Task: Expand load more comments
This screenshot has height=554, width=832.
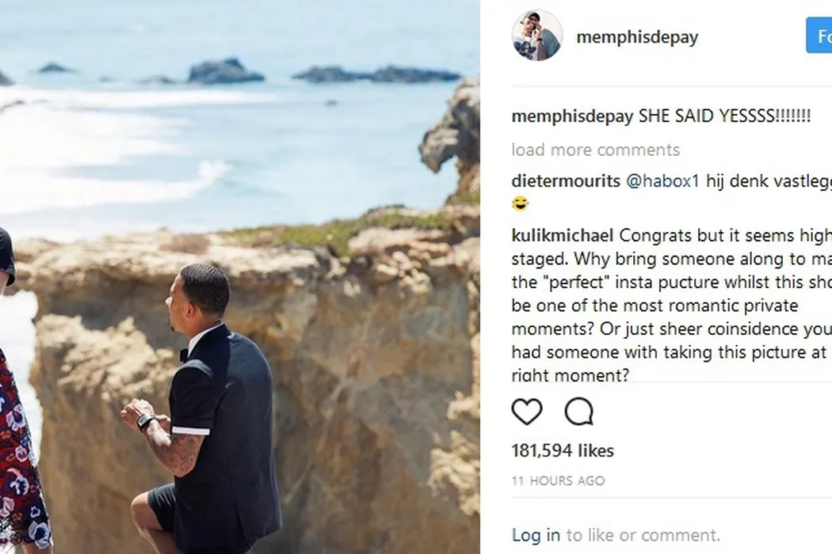Action: click(x=595, y=150)
